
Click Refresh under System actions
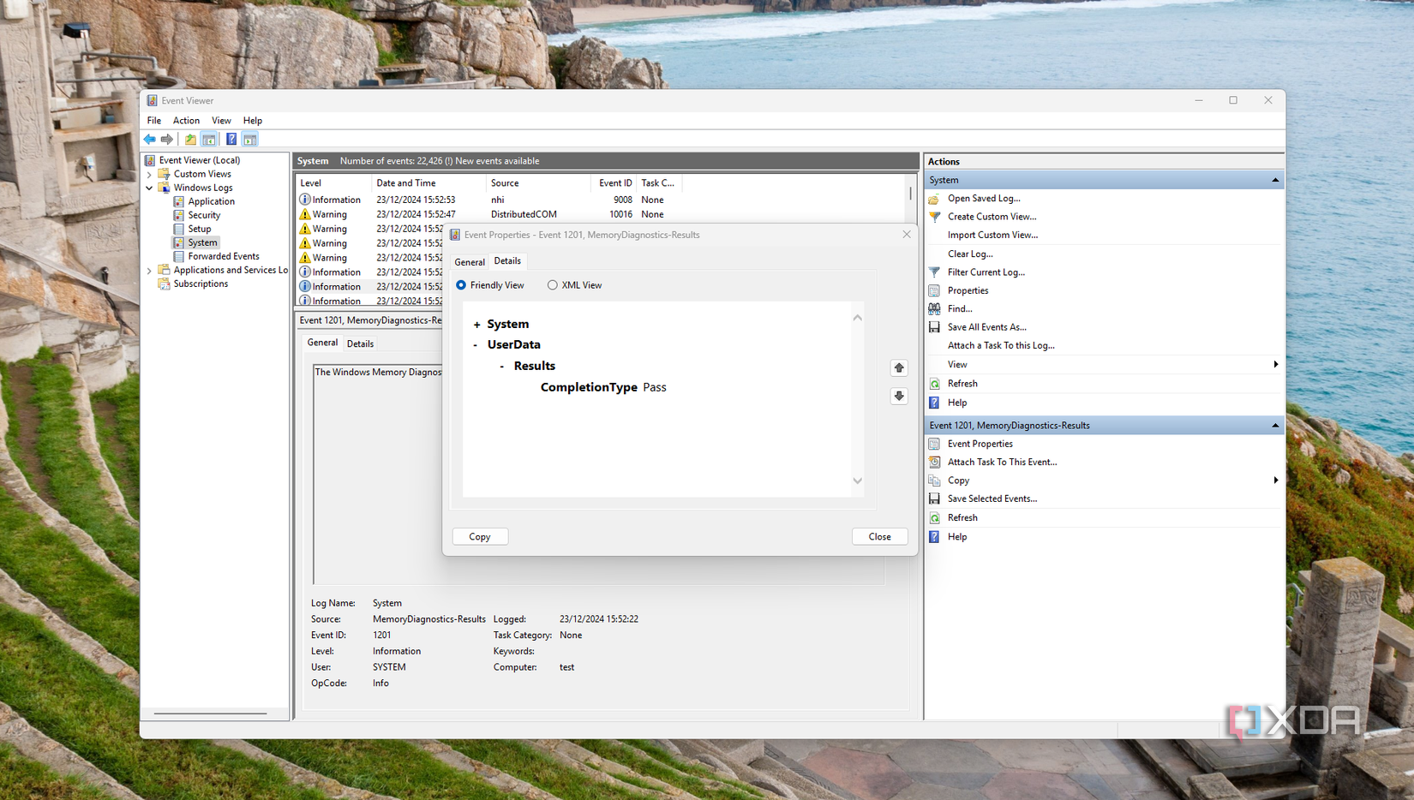pyautogui.click(x=961, y=383)
